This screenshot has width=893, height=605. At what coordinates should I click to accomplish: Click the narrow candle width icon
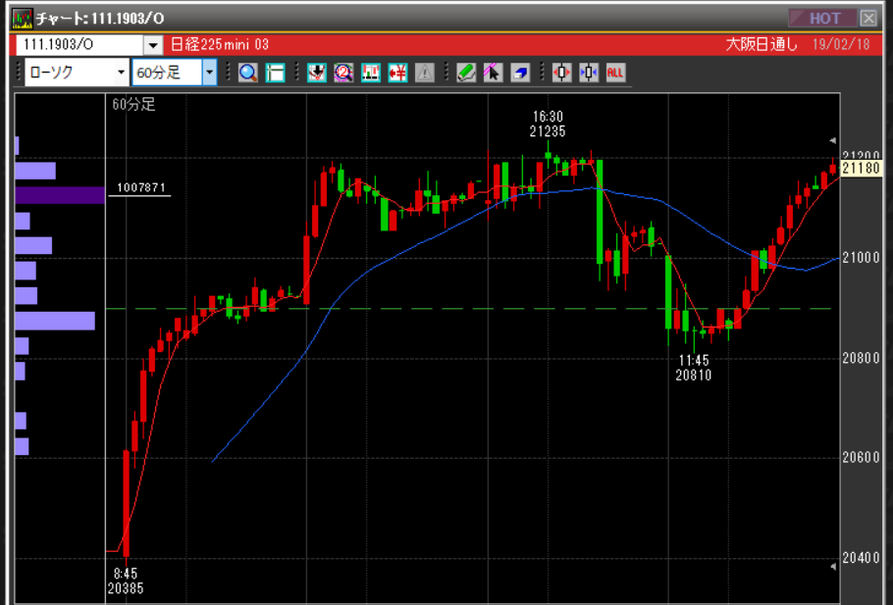coord(589,73)
